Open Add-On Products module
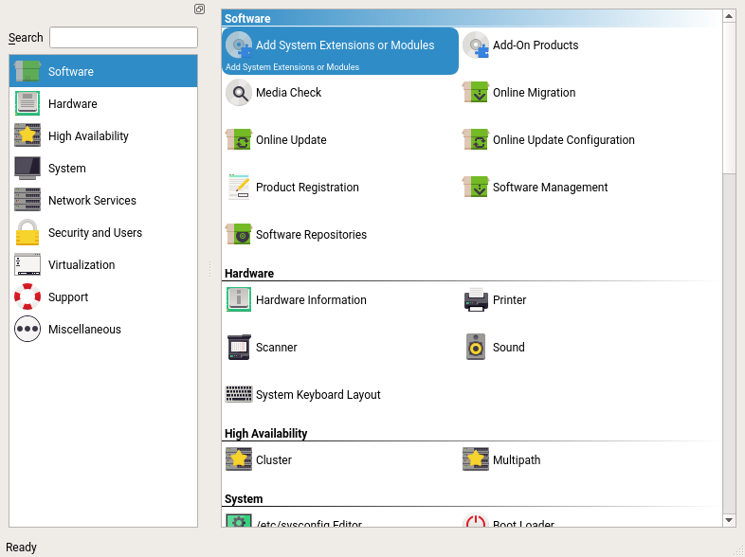Image resolution: width=745 pixels, height=557 pixels. 535,45
